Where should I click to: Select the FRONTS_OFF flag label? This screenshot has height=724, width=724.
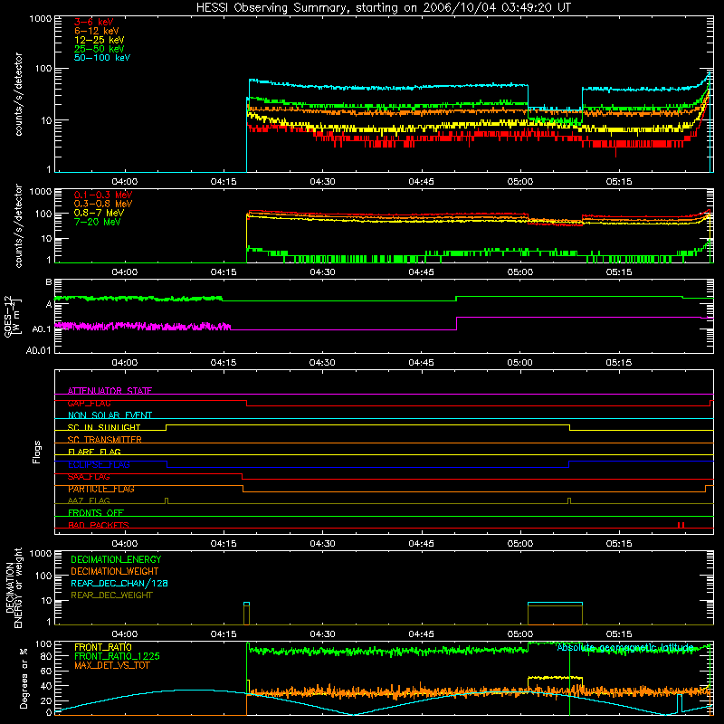(x=96, y=512)
